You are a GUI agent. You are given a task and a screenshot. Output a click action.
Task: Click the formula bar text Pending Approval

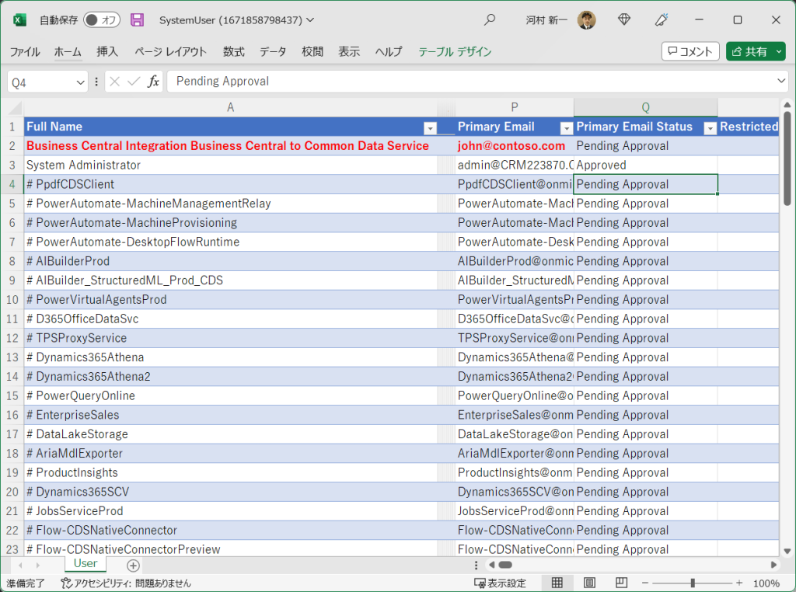click(x=222, y=81)
